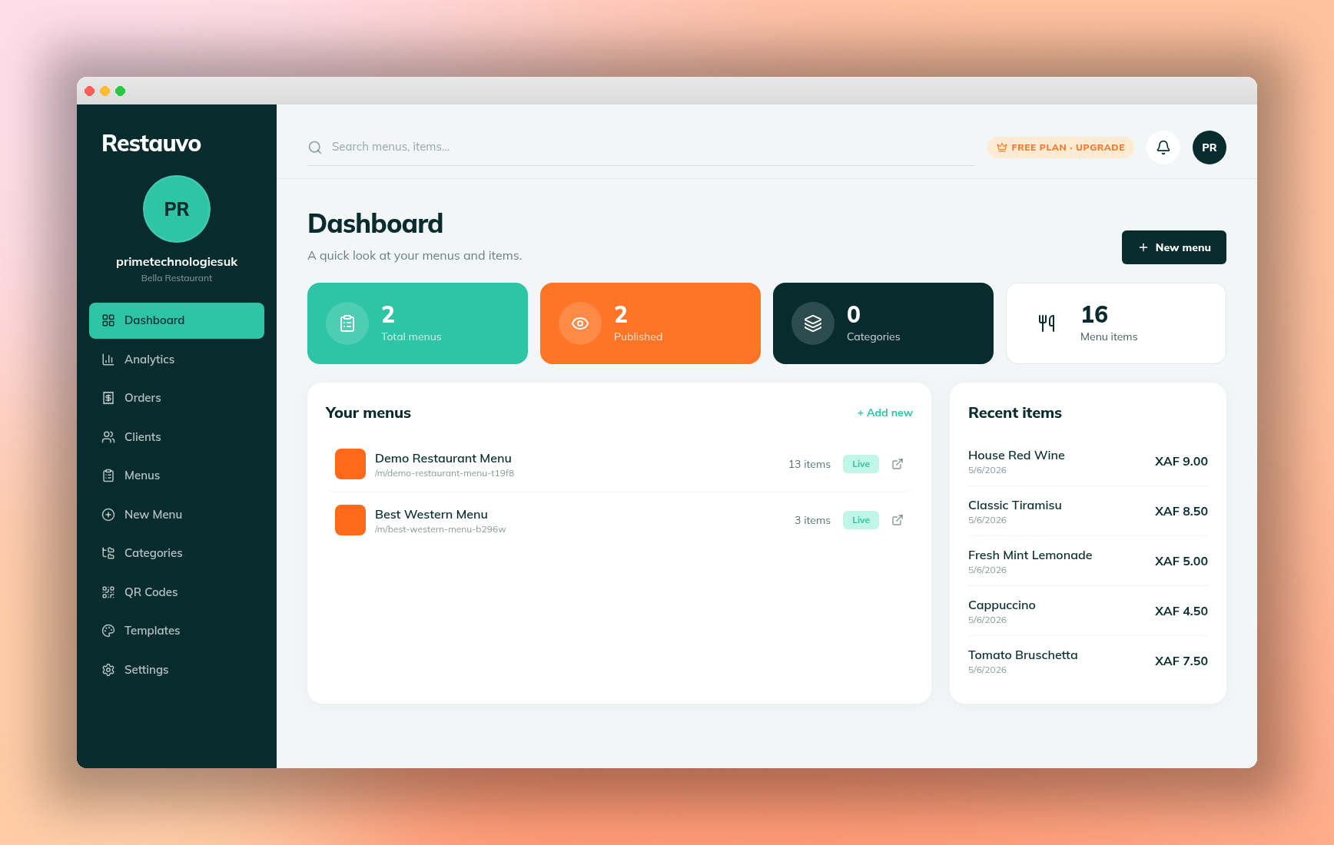
Task: Click the XAF 4.50 price
Action: pyautogui.click(x=1181, y=611)
